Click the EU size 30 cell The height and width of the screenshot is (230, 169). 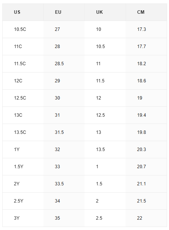pyautogui.click(x=64, y=98)
